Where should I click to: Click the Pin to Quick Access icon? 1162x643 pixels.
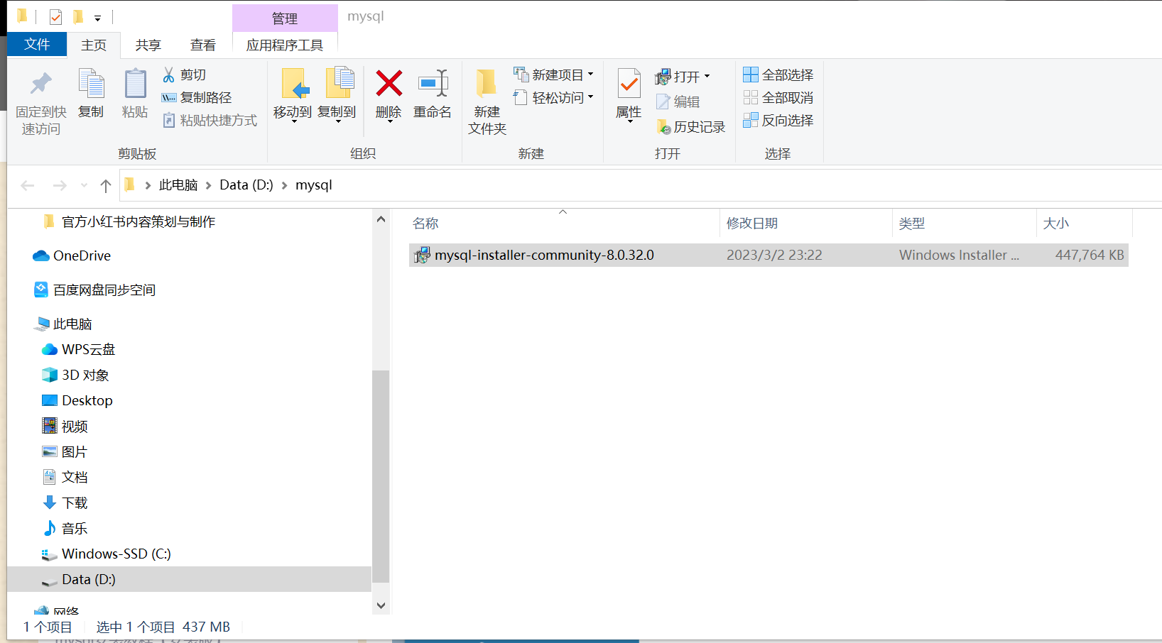tap(41, 84)
